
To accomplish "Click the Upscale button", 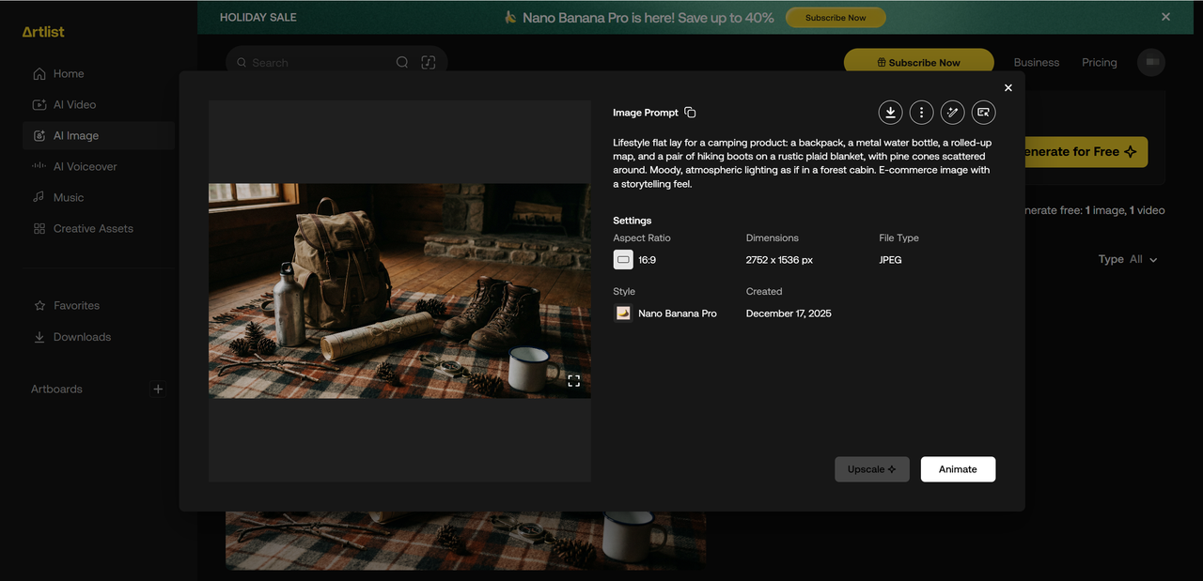I will click(871, 469).
